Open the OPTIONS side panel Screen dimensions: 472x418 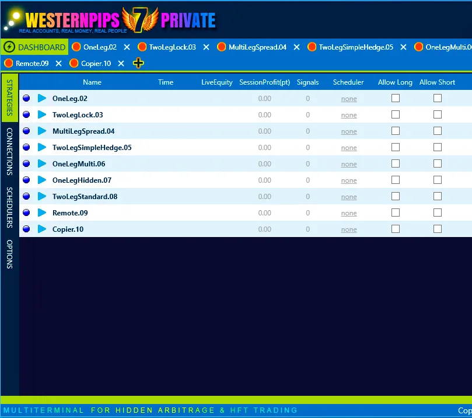click(x=10, y=254)
